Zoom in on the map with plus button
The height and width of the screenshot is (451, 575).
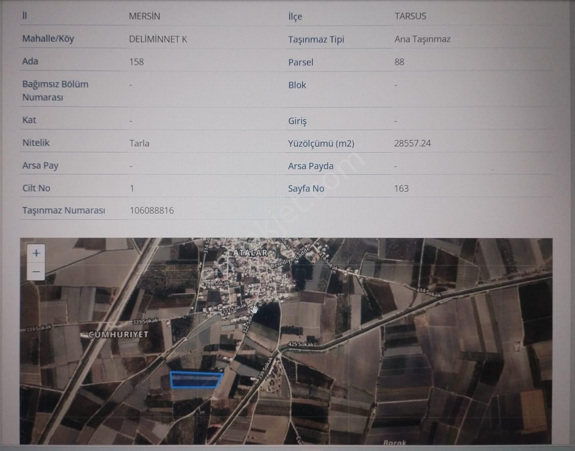[36, 253]
